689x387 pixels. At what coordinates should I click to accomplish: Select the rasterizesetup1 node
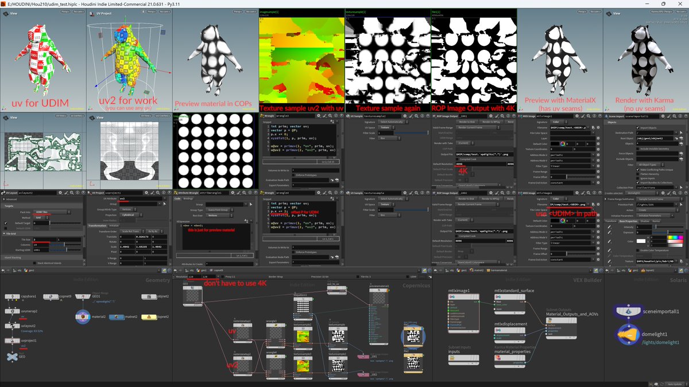(x=242, y=333)
